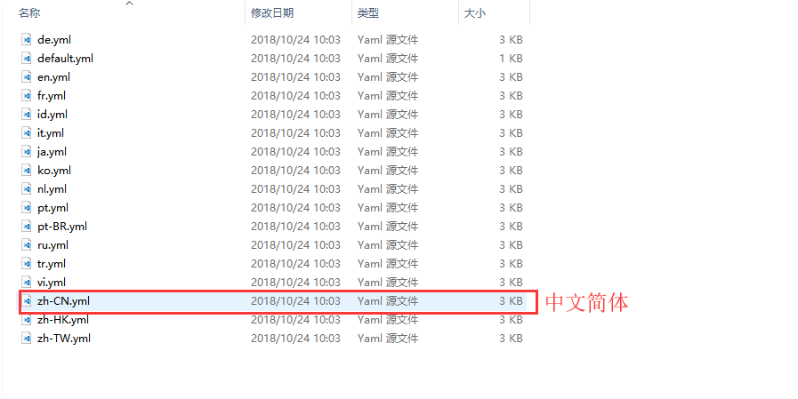Image resolution: width=798 pixels, height=399 pixels.
Task: Select the zh-HK.yml file name
Action: click(x=62, y=320)
